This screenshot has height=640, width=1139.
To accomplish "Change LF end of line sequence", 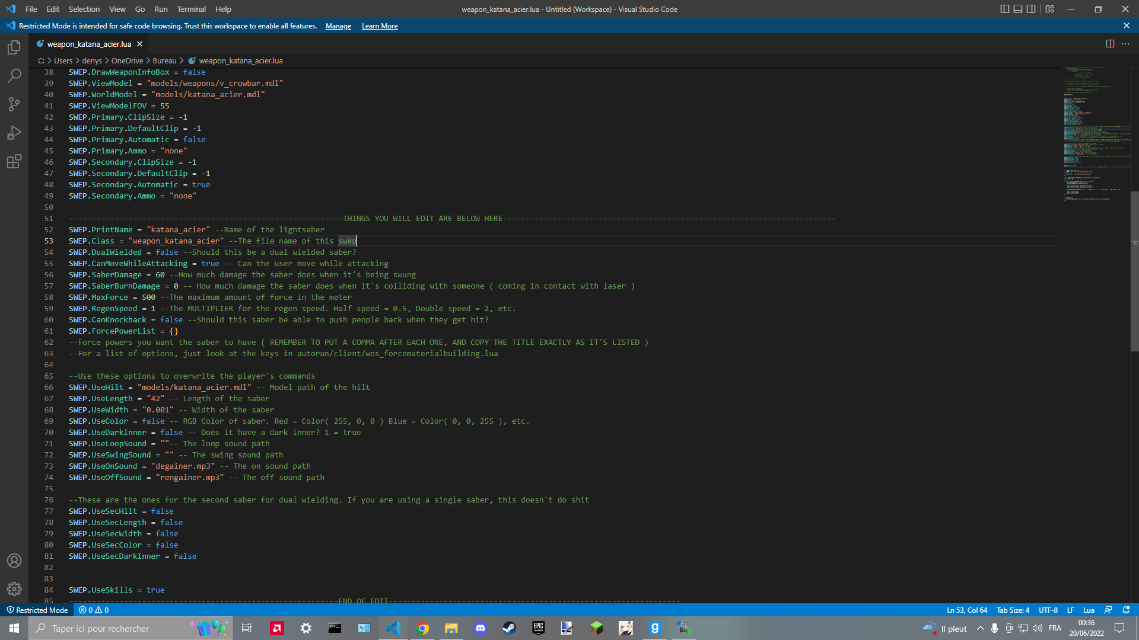I will pos(1070,610).
